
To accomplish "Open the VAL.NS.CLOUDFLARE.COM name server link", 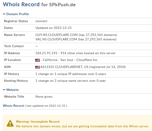I will [x=56, y=39].
